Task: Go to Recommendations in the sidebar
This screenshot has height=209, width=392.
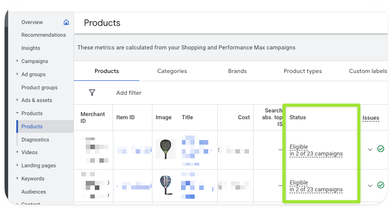Action: (x=44, y=35)
